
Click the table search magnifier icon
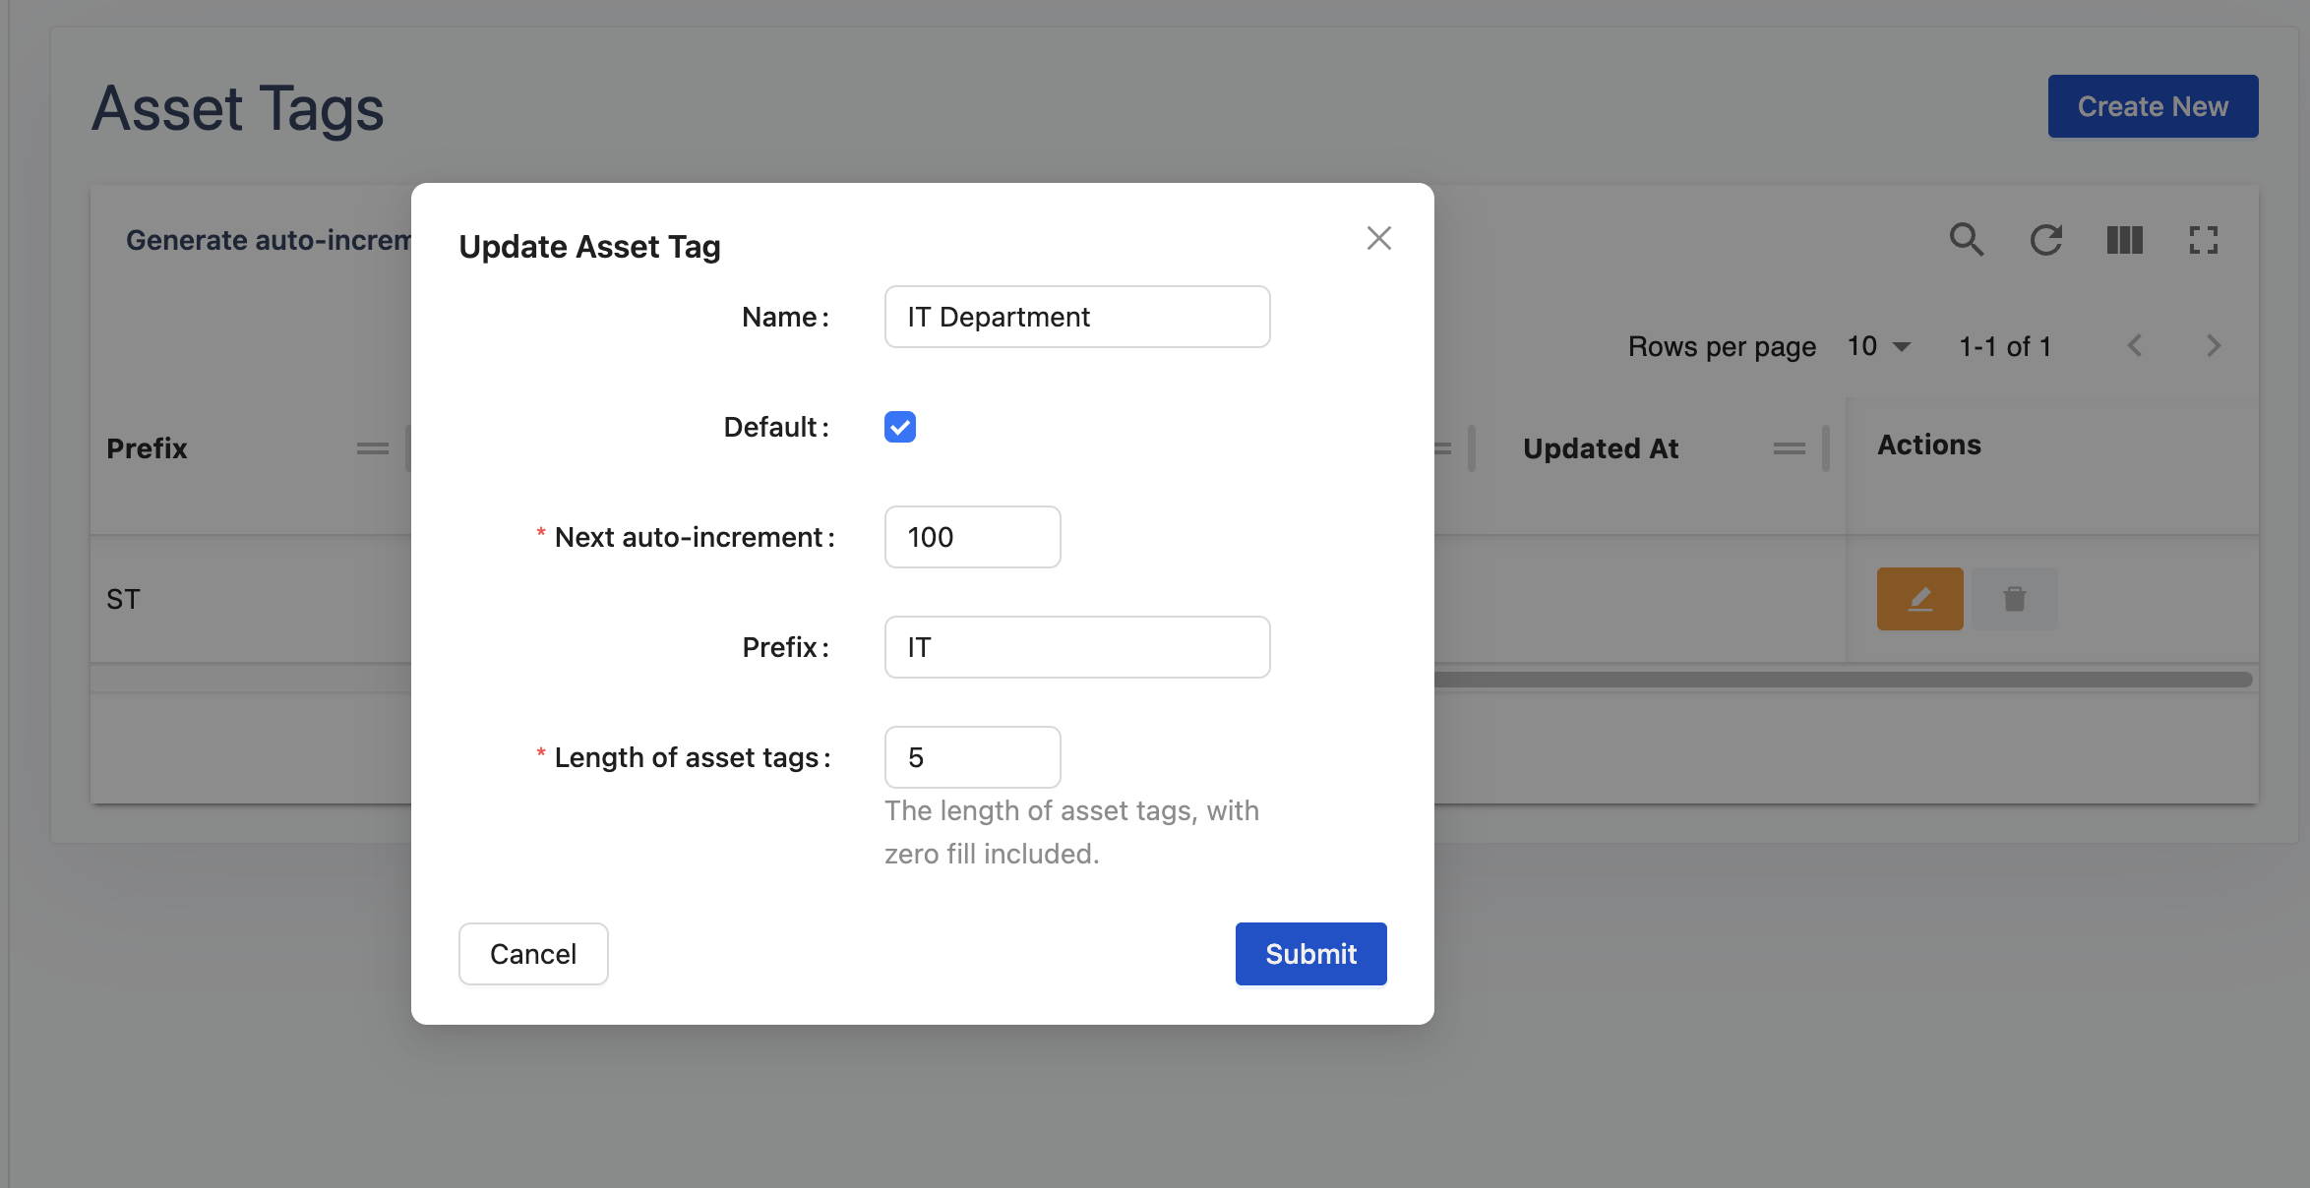tap(1966, 240)
